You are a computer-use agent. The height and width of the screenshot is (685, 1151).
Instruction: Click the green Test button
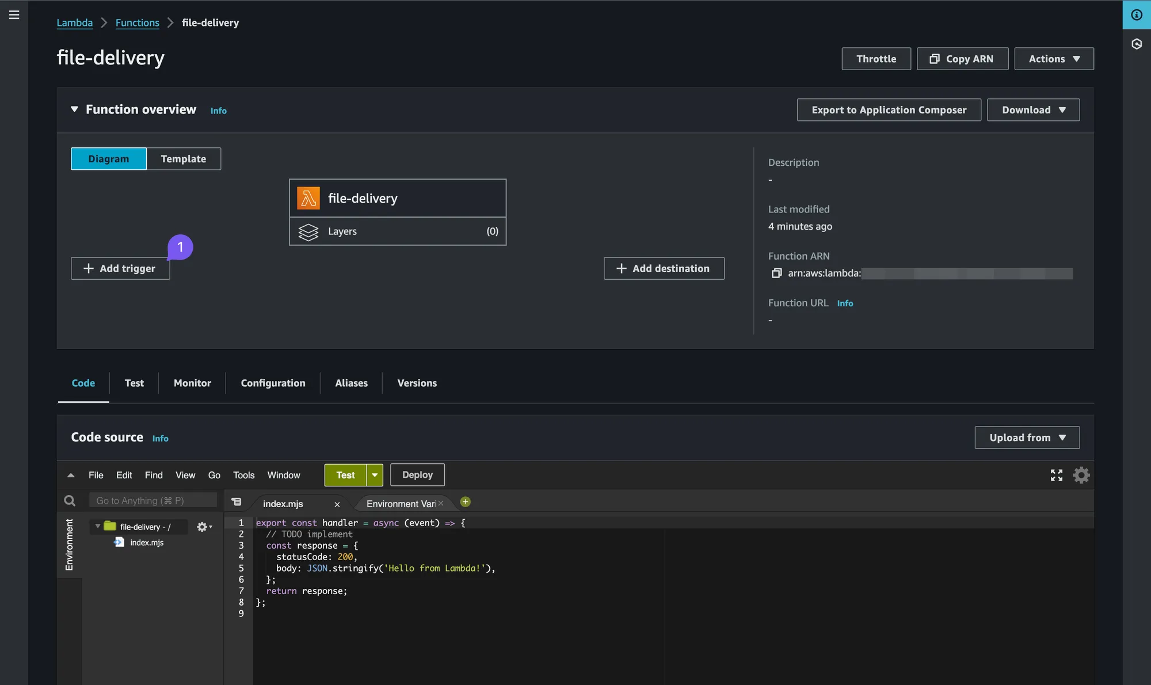pyautogui.click(x=345, y=475)
